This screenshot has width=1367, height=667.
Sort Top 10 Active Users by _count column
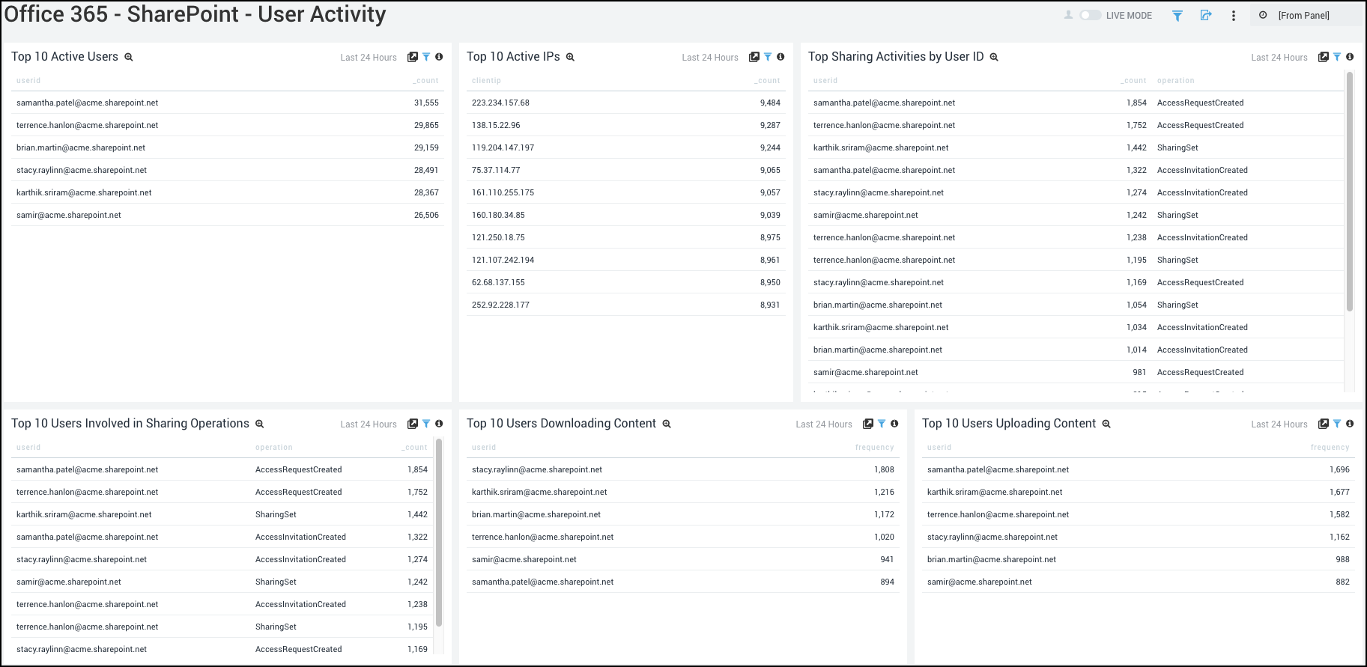[426, 81]
